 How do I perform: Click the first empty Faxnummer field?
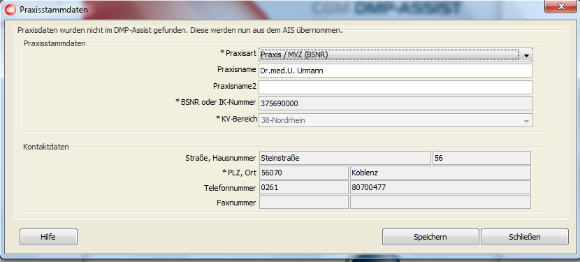click(304, 203)
